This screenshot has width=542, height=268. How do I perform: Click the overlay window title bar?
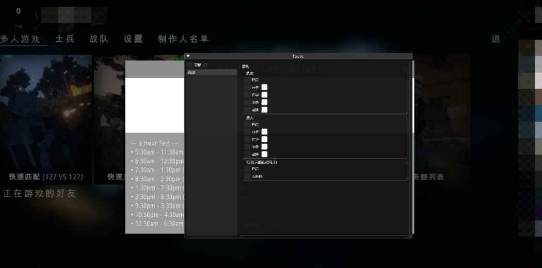(x=298, y=56)
